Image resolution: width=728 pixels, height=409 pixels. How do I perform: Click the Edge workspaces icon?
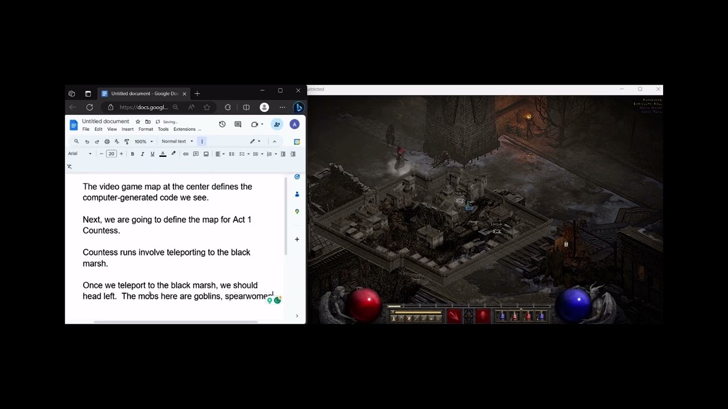click(x=72, y=93)
